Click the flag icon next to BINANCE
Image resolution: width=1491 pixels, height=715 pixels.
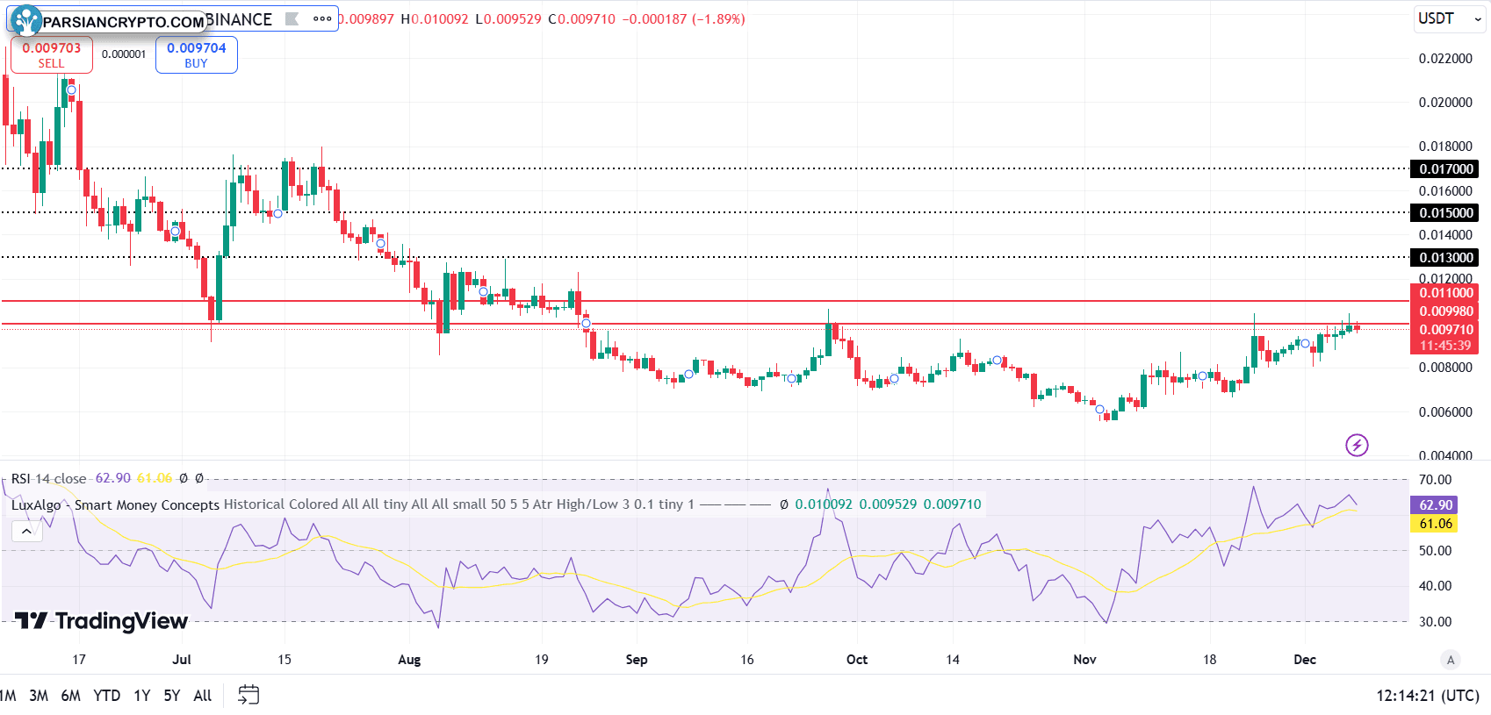tap(292, 18)
